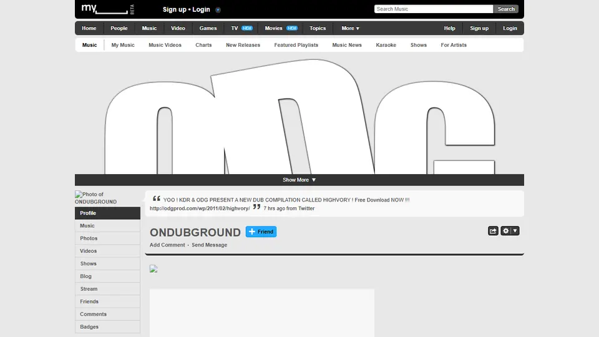Click Send Message link
Screen dimensions: 599x337
point(209,245)
